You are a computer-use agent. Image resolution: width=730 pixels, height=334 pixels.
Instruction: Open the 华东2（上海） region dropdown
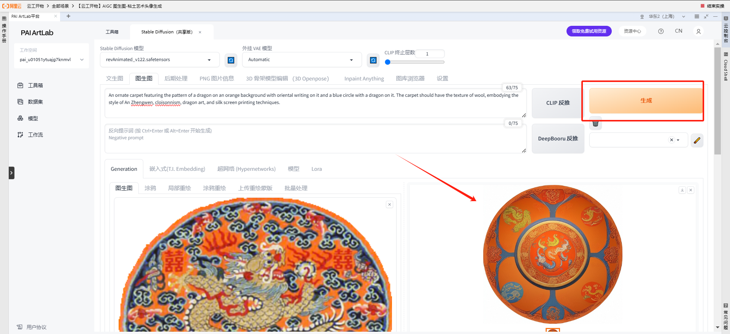pos(667,16)
